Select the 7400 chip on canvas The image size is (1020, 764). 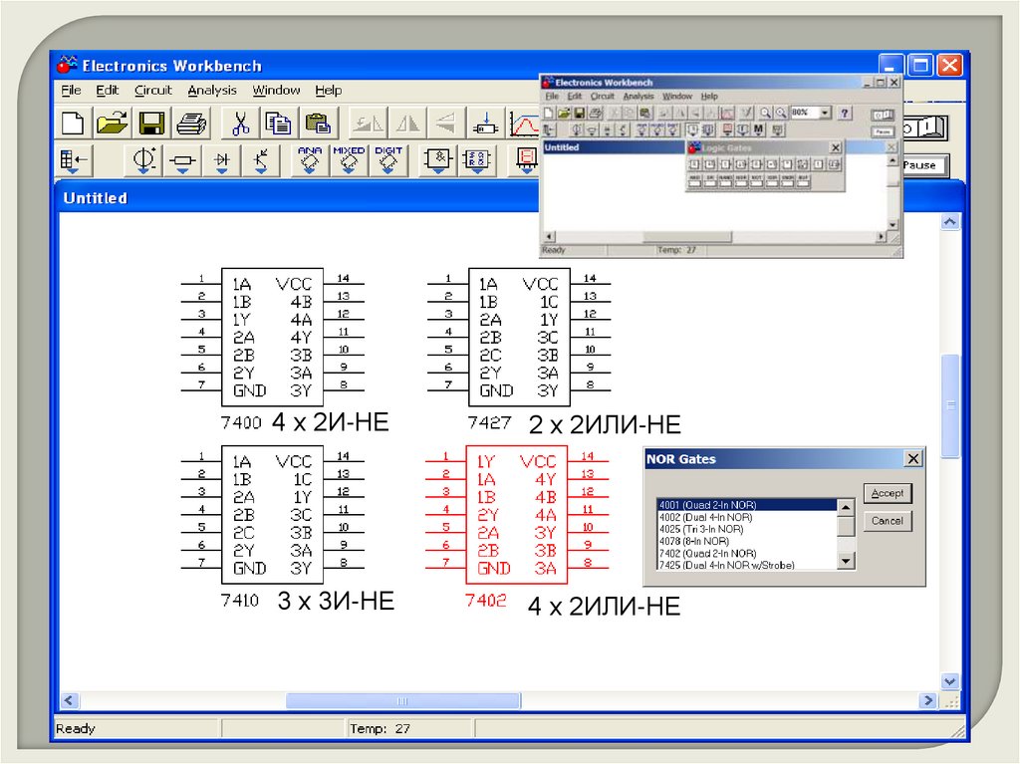pyautogui.click(x=272, y=337)
